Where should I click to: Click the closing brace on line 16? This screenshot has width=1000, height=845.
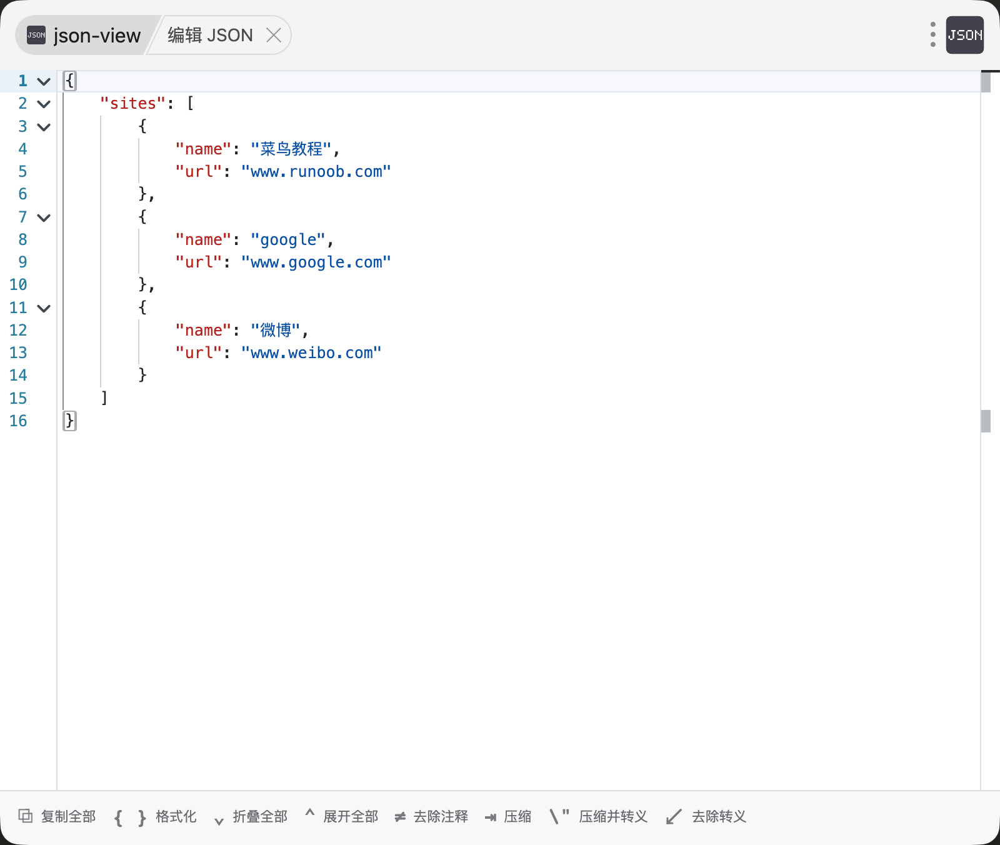pyautogui.click(x=69, y=421)
